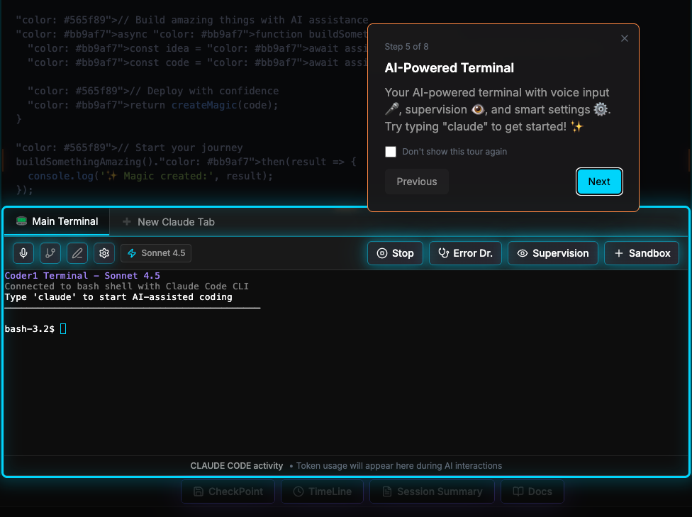Dismiss the tour popup with the X
The image size is (692, 517).
coord(625,38)
